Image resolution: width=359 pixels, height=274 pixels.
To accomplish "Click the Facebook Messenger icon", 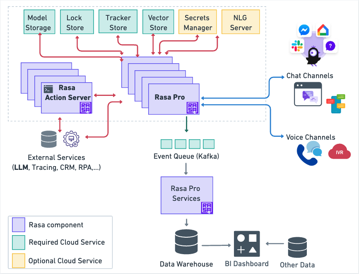I will pyautogui.click(x=304, y=31).
